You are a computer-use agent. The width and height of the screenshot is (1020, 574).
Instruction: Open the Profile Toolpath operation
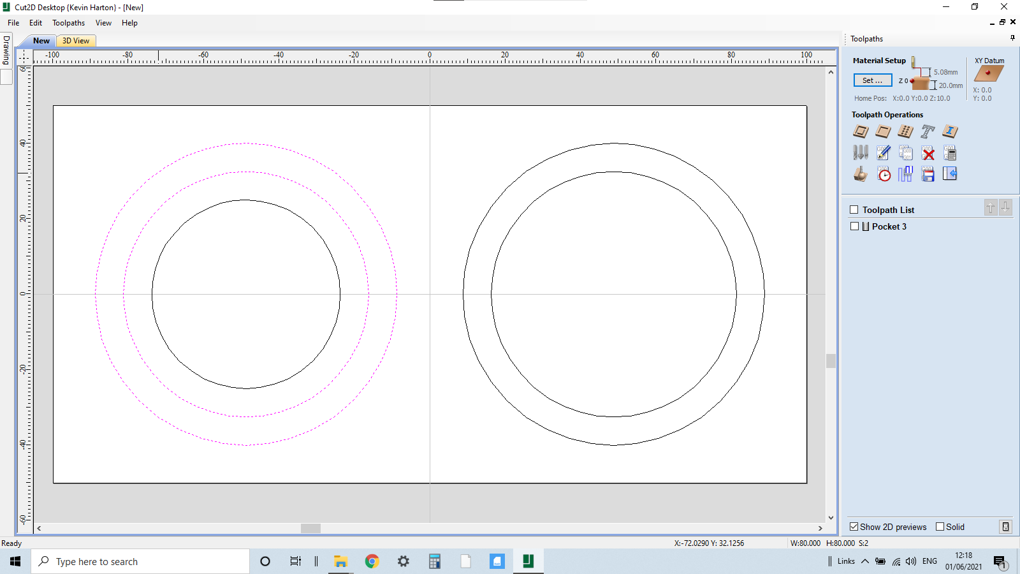click(x=861, y=131)
